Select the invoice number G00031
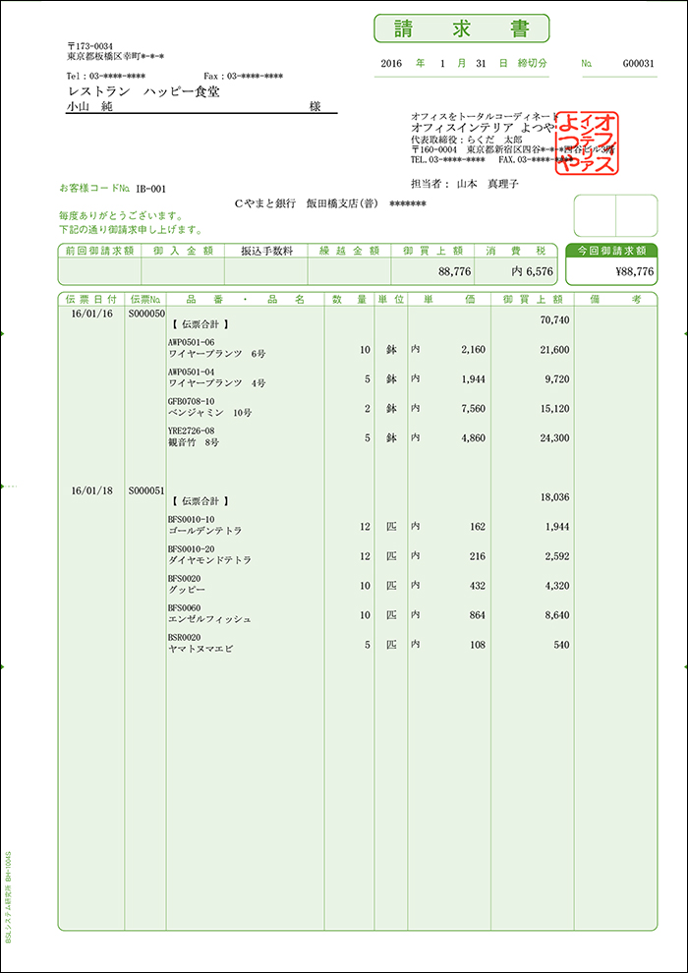This screenshot has width=688, height=973. (x=639, y=64)
